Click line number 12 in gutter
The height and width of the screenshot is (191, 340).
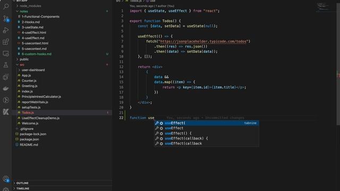pos(121,67)
